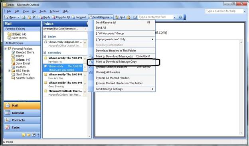Collapse the Today message group
Screen dimensions: 249x146
point(45,37)
